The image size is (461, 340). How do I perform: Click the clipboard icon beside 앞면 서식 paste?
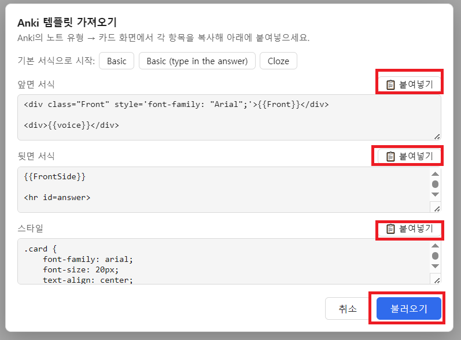point(390,84)
